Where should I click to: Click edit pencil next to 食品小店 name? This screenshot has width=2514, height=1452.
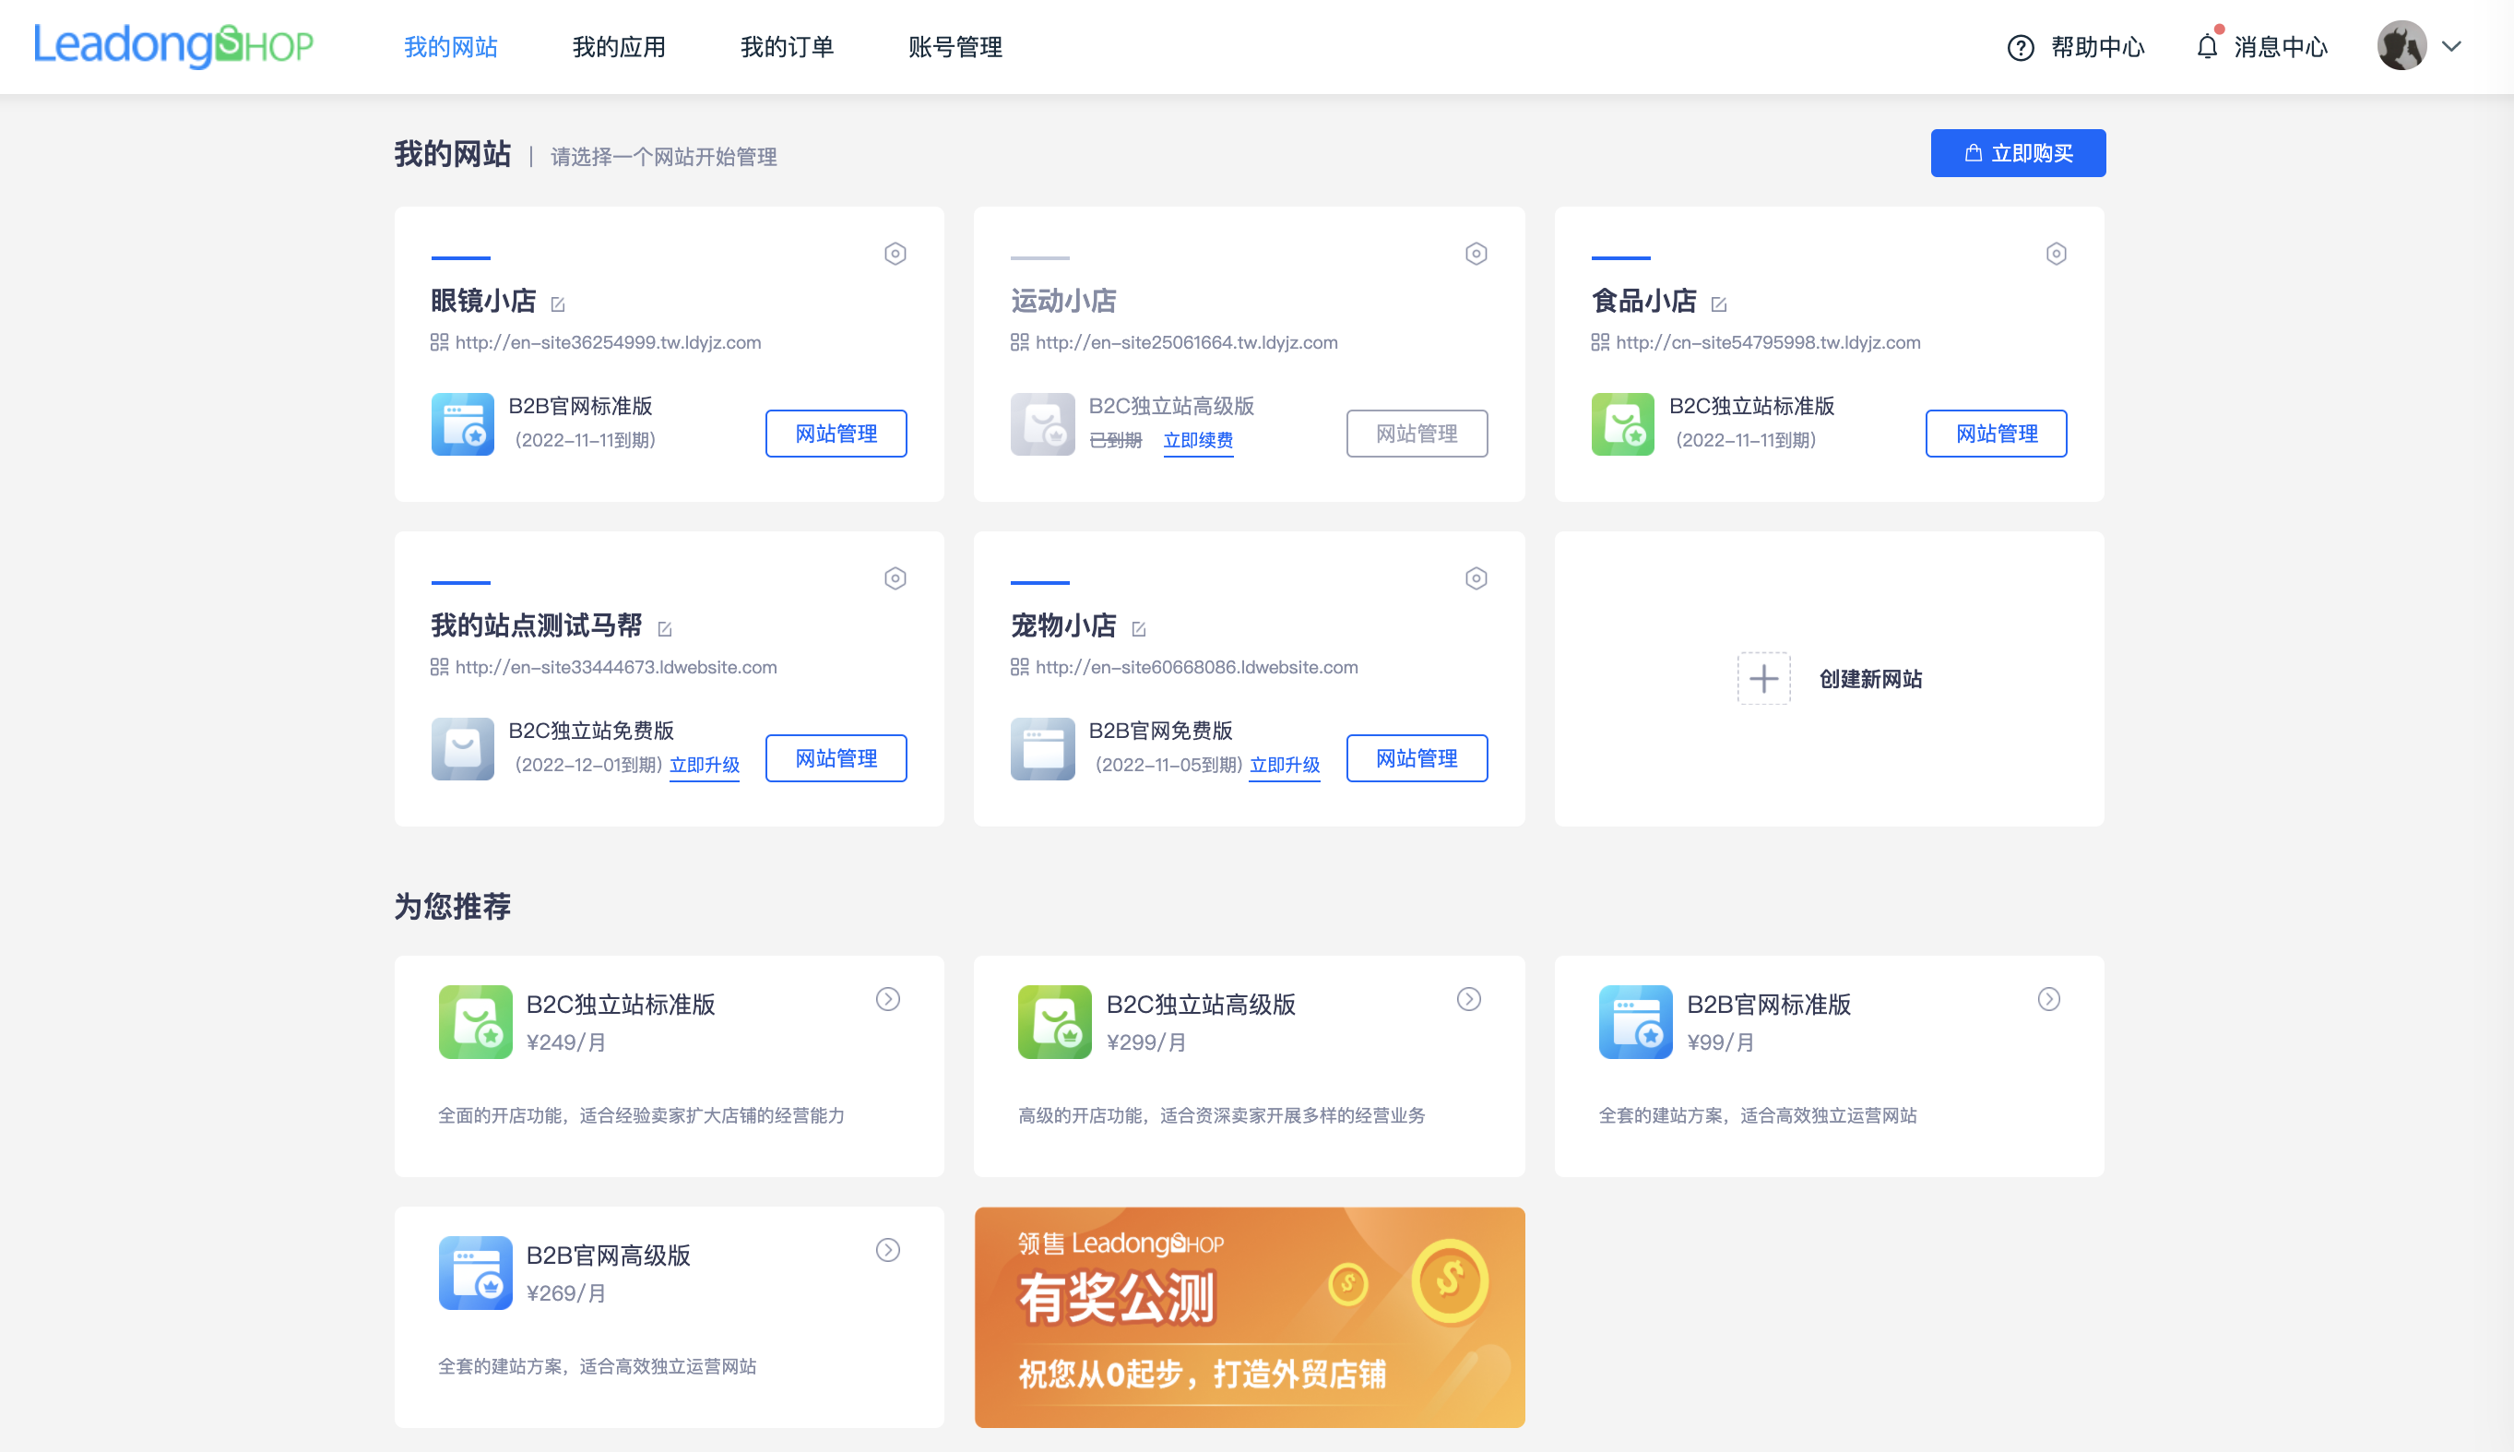(x=1718, y=303)
